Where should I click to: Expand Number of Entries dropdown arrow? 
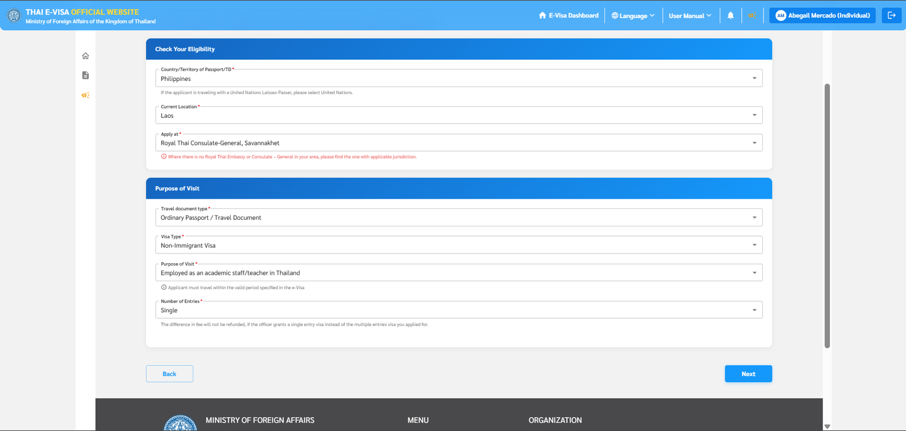(754, 310)
